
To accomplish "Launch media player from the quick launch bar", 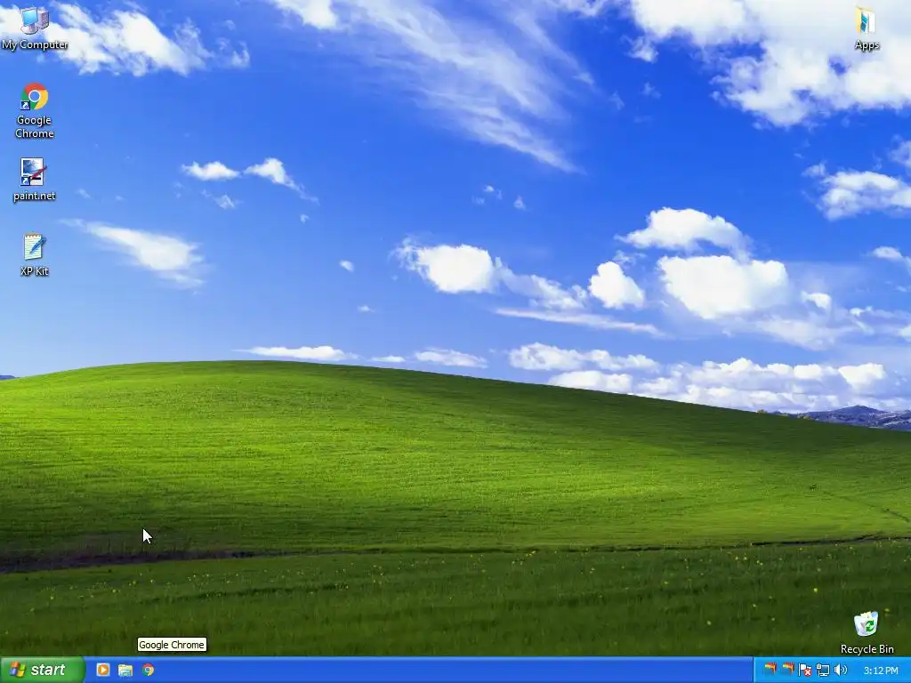I will tap(103, 670).
